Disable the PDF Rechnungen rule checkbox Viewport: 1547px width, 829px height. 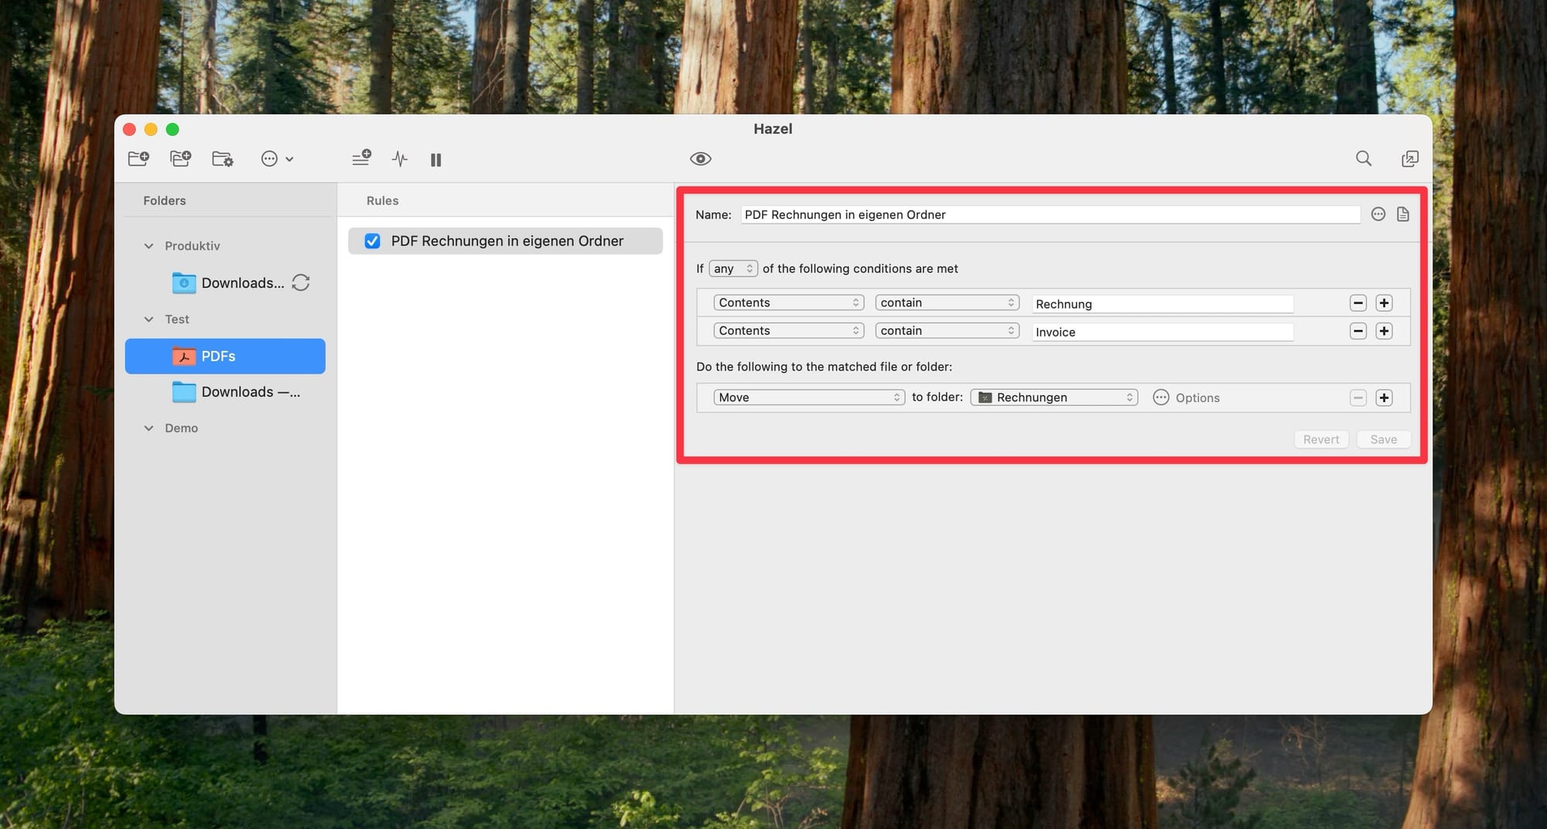point(372,241)
